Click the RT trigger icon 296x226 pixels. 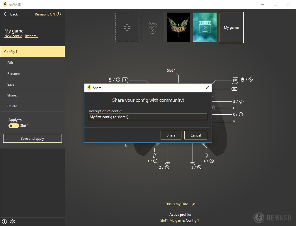pos(235,80)
